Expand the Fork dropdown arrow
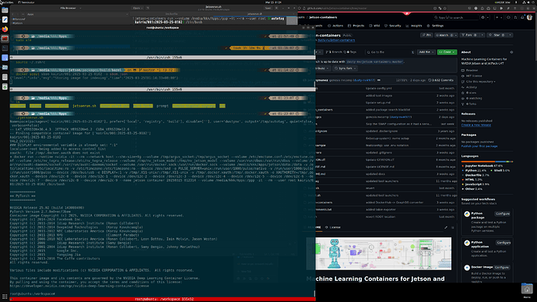Image resolution: width=537 pixels, height=302 pixels. pyautogui.click(x=483, y=35)
